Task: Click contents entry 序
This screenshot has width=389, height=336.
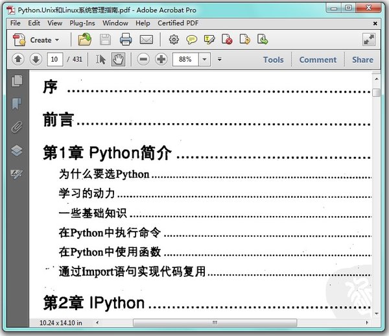Action: pos(50,87)
